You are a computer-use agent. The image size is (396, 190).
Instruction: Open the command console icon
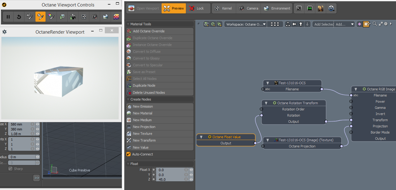[x=299, y=8]
